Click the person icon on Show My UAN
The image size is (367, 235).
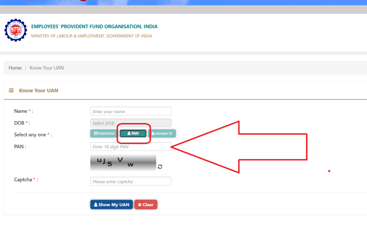[95, 205]
